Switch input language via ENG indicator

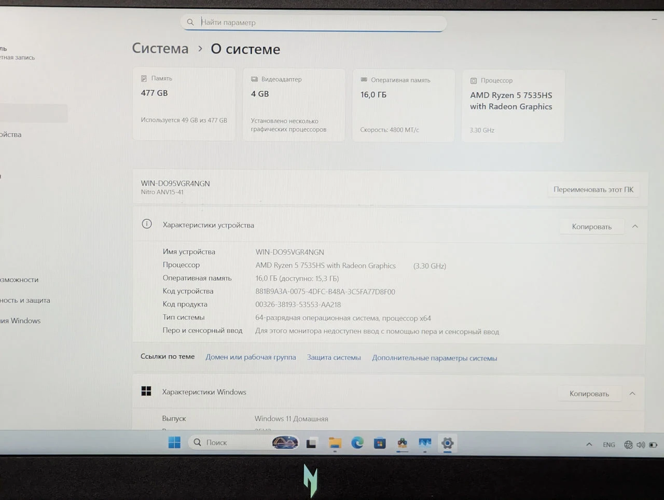609,445
